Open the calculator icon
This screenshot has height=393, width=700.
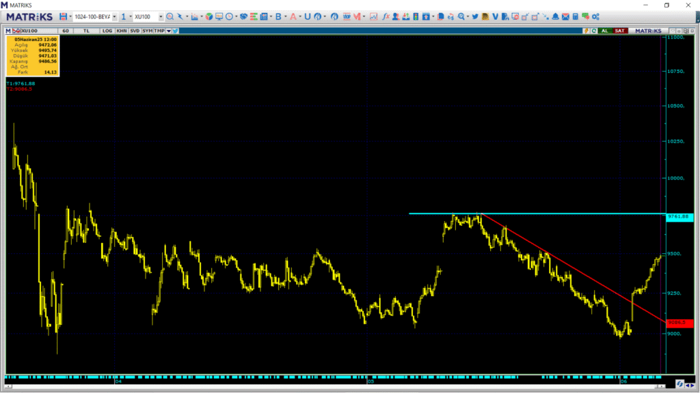576,16
